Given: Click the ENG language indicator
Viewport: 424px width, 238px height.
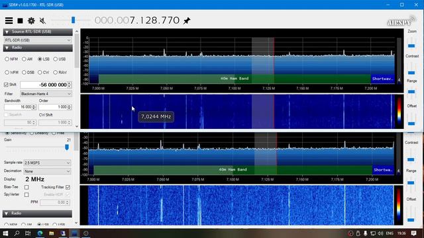Looking at the screenshot, I should pos(390,233).
